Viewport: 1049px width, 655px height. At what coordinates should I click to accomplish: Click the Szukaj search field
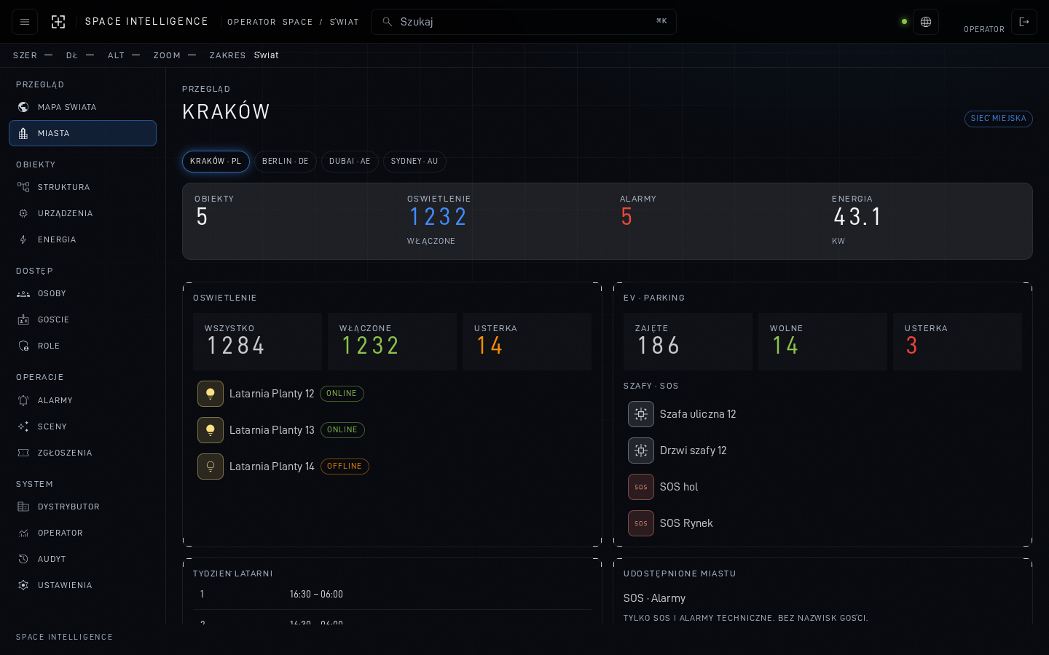[524, 22]
